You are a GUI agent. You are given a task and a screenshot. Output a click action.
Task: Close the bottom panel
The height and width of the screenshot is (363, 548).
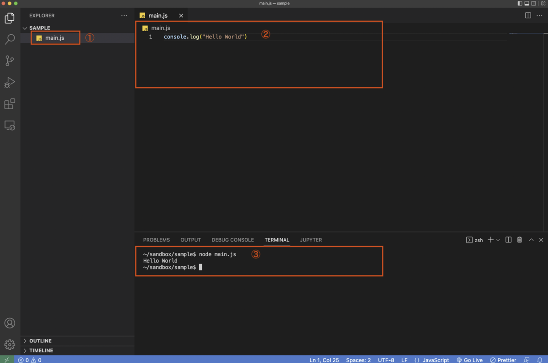point(541,240)
